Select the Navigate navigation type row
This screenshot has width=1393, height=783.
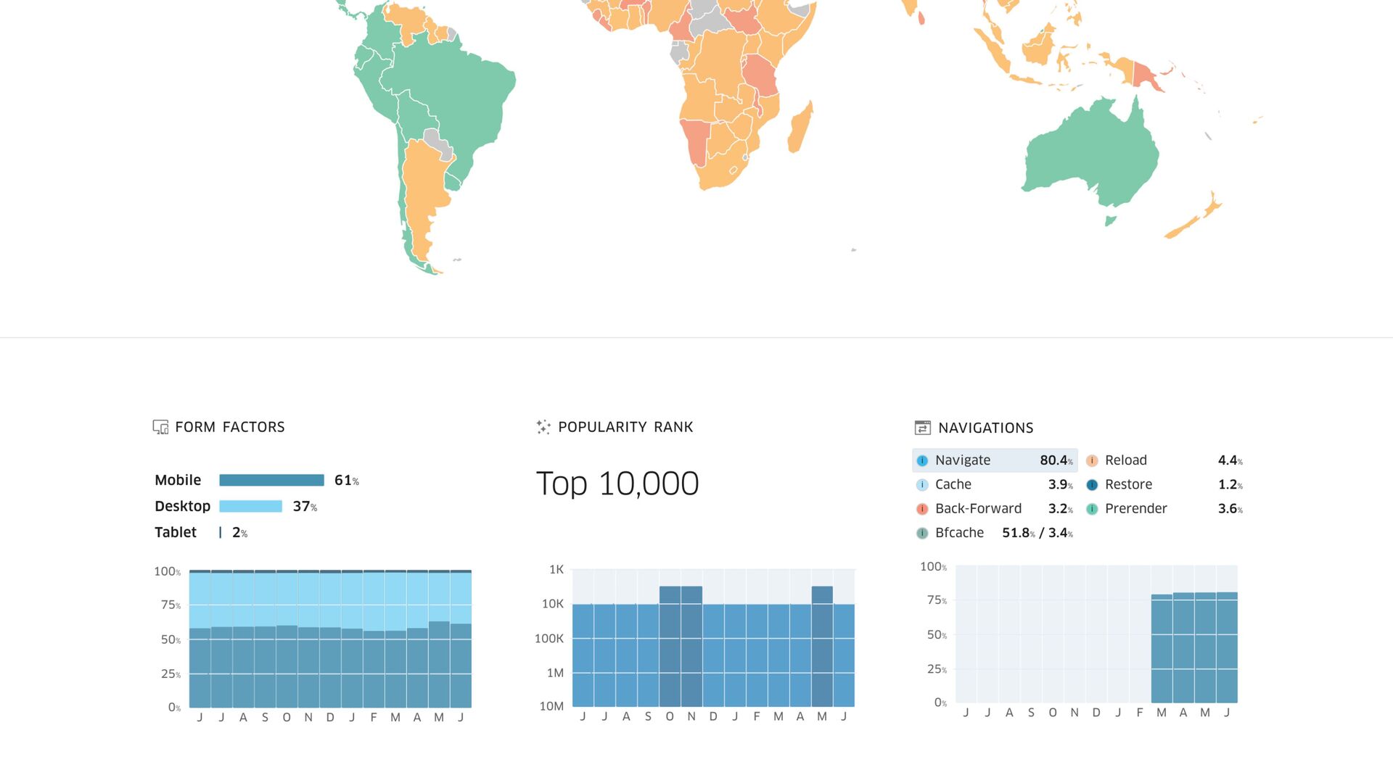(x=995, y=460)
